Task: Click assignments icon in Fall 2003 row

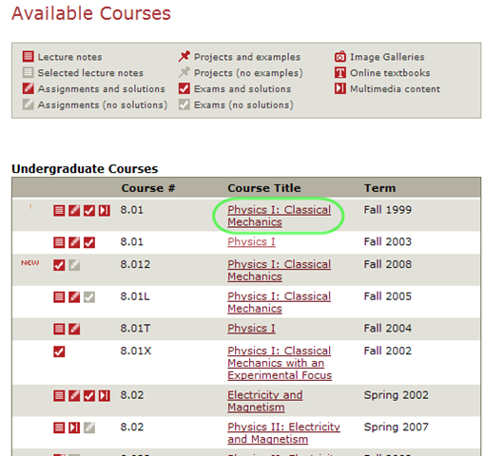Action: coord(74,242)
